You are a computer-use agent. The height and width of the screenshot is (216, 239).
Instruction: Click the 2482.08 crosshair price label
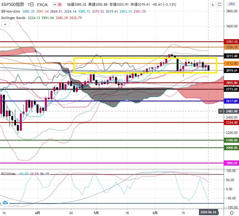point(231,111)
